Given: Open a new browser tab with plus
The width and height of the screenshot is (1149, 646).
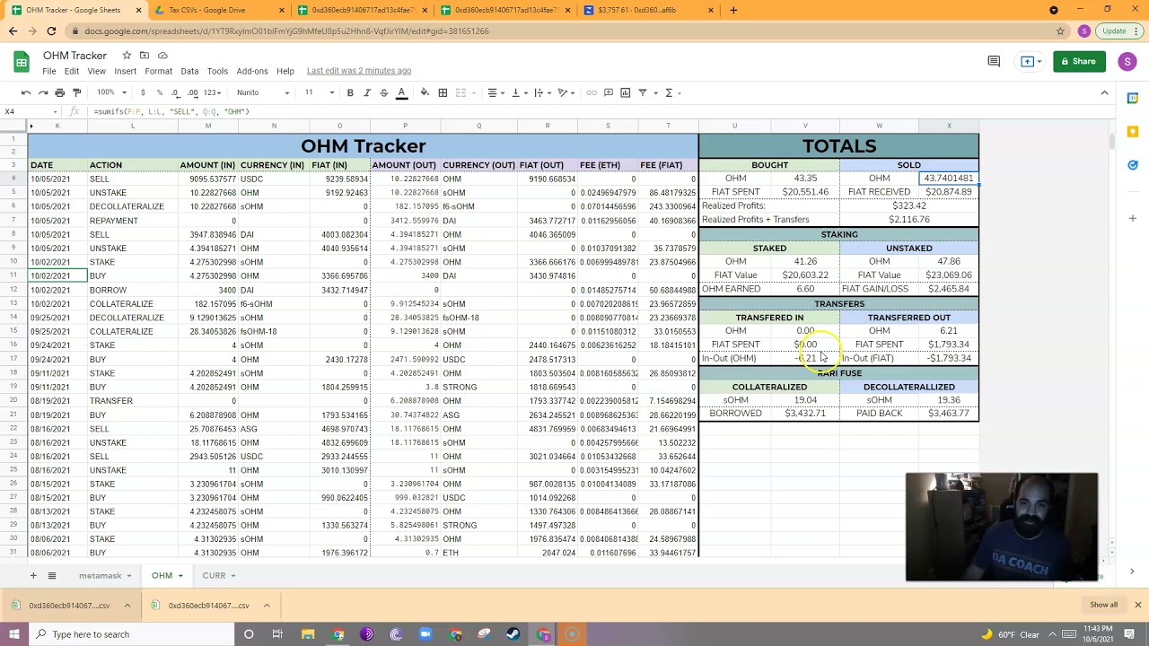Looking at the screenshot, I should click(733, 10).
